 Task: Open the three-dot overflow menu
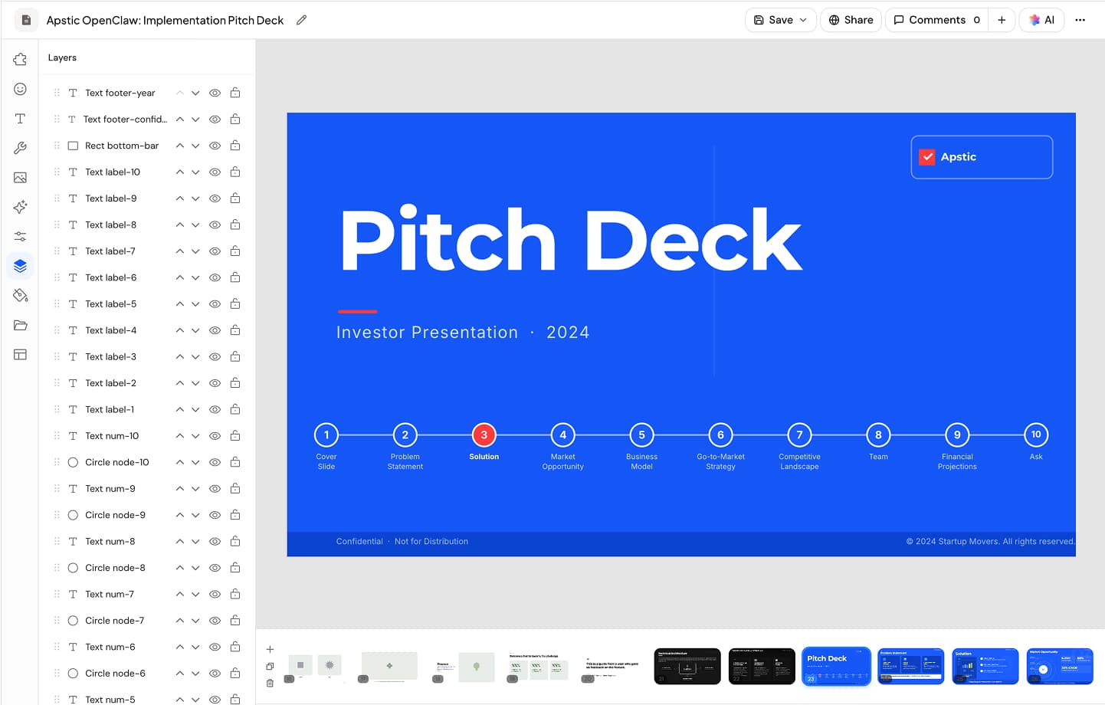click(x=1080, y=20)
